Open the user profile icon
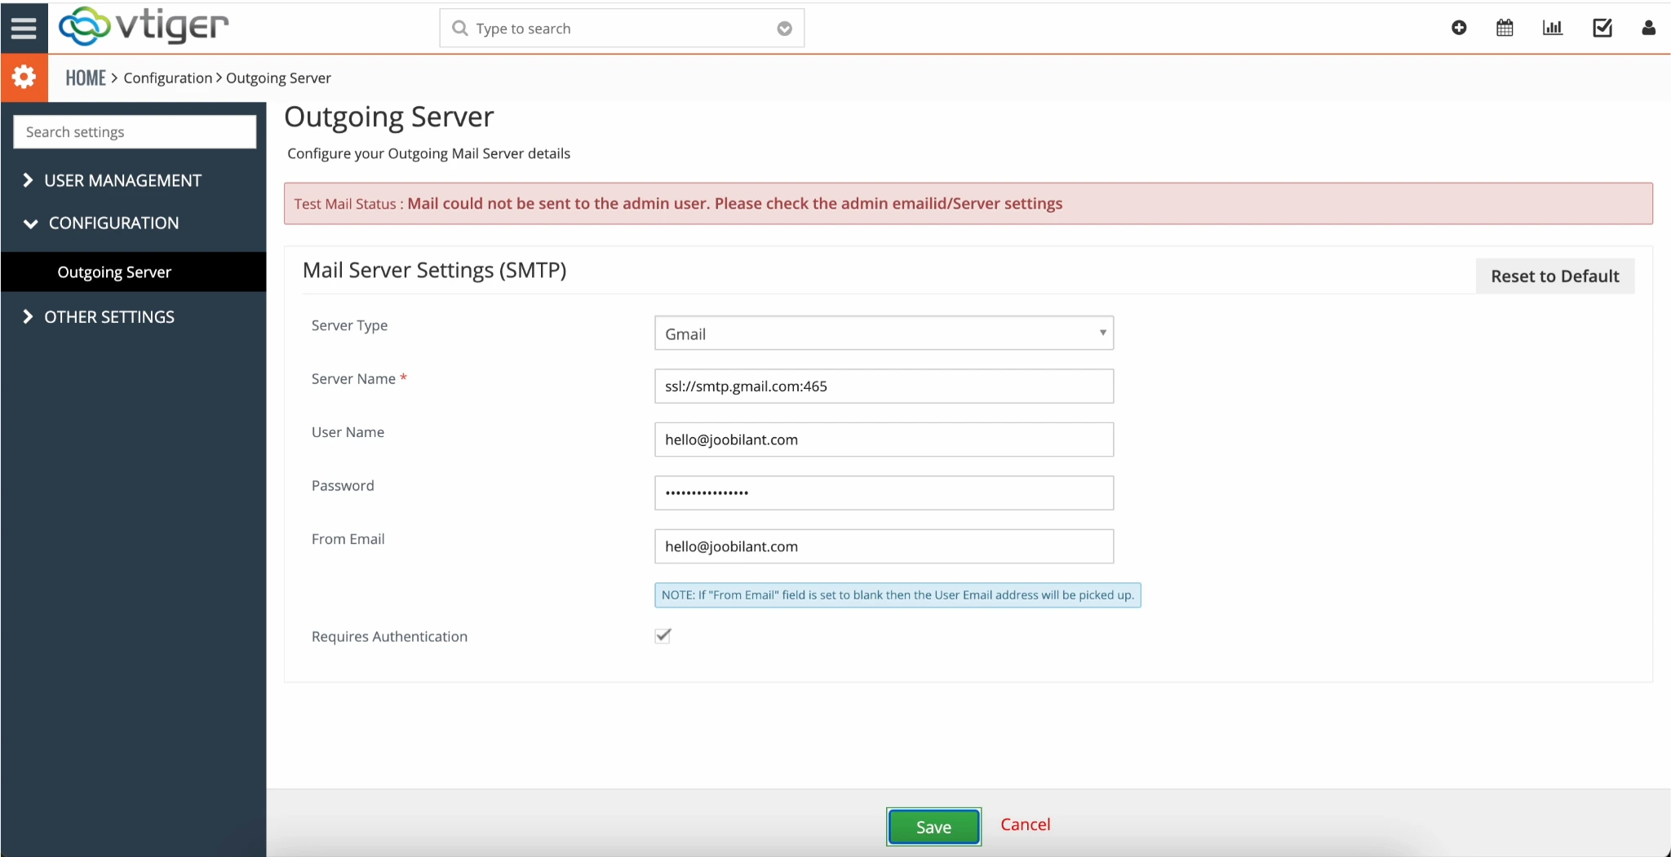Image resolution: width=1671 pixels, height=857 pixels. 1648,28
